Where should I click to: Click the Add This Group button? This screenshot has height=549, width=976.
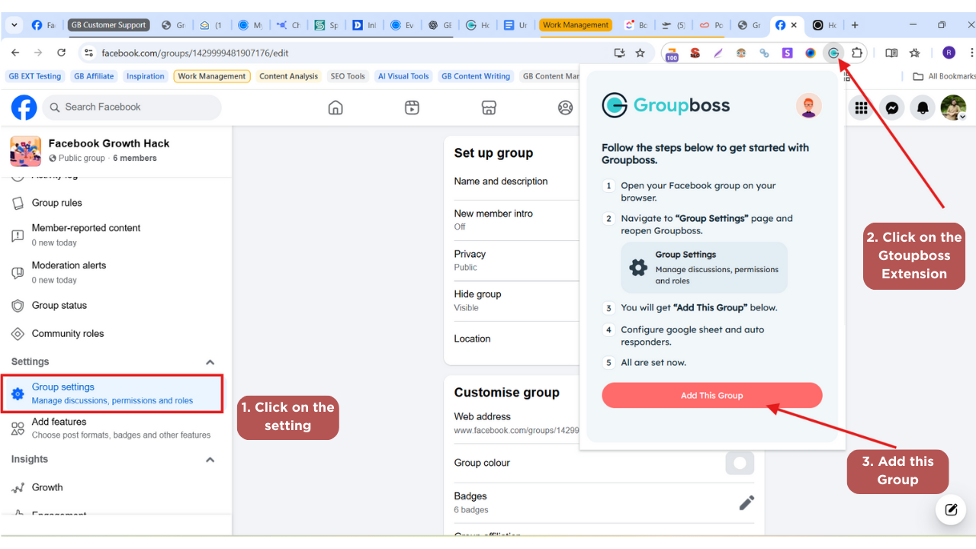[x=711, y=395]
